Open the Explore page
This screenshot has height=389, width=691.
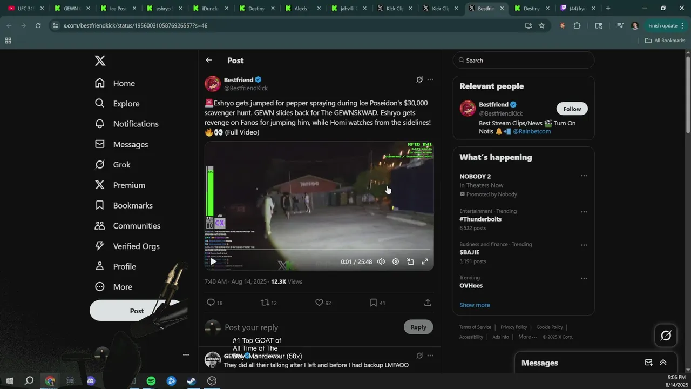[x=117, y=104]
